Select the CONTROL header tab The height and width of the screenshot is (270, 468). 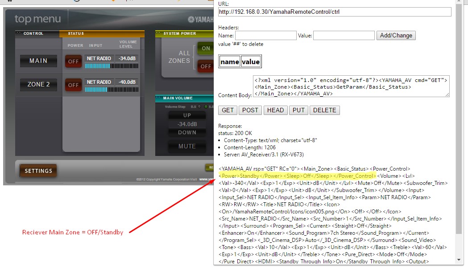coord(37,34)
